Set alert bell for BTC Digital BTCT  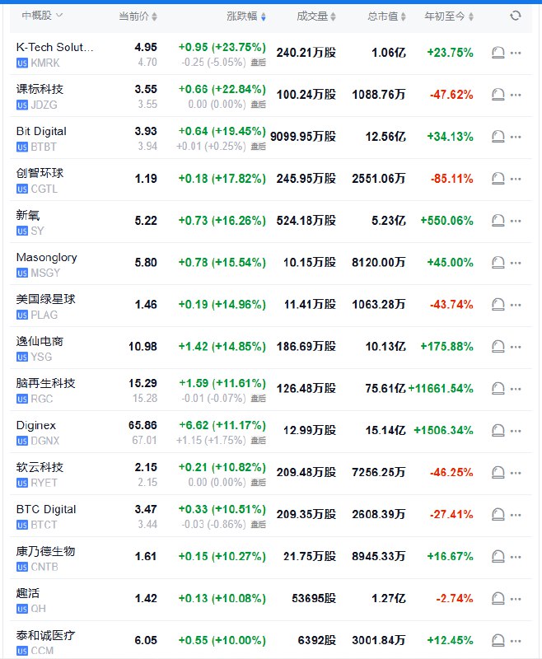coord(498,515)
